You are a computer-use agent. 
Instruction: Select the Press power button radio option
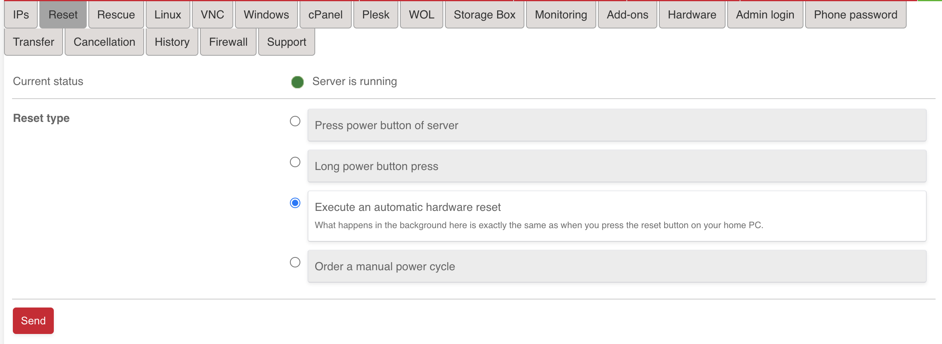[x=295, y=121]
